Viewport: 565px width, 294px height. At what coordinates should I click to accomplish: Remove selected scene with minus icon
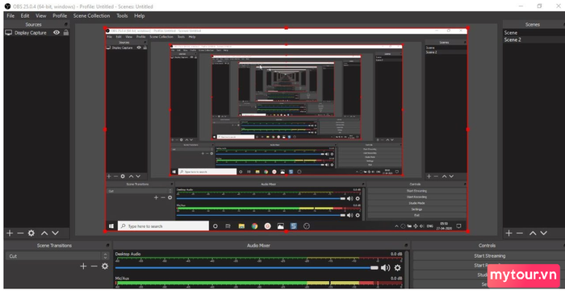520,233
